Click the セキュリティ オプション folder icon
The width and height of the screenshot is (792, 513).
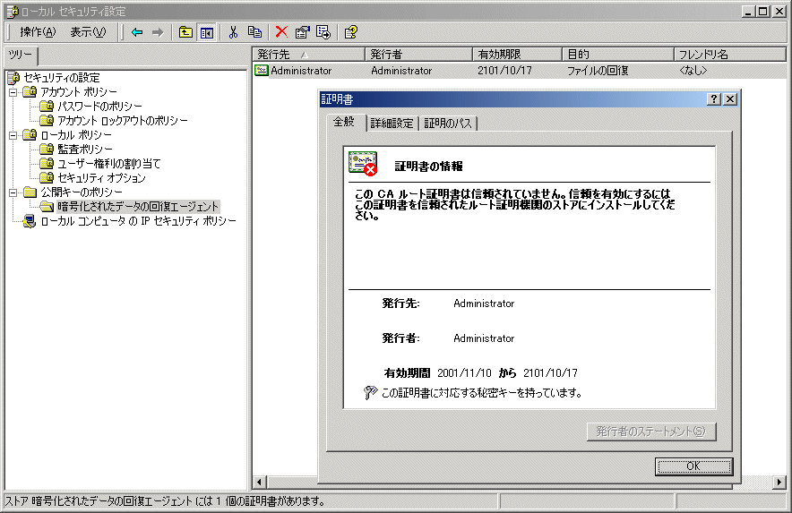(47, 177)
